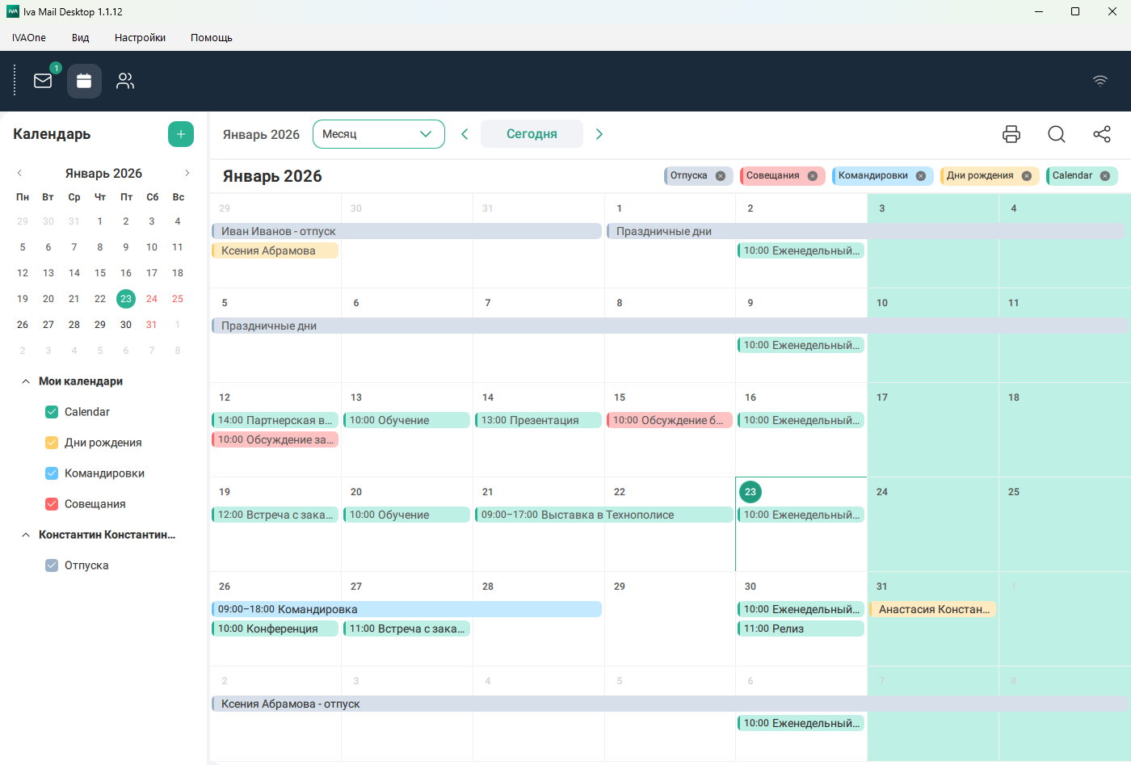Remove the Отпуска filter tag
This screenshot has width=1131, height=765.
(720, 176)
